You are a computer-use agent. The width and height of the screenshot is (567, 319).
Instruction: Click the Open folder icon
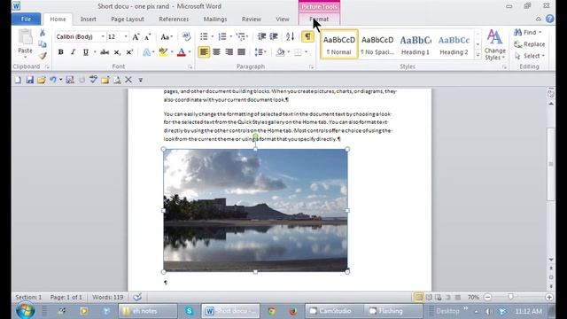click(42, 80)
